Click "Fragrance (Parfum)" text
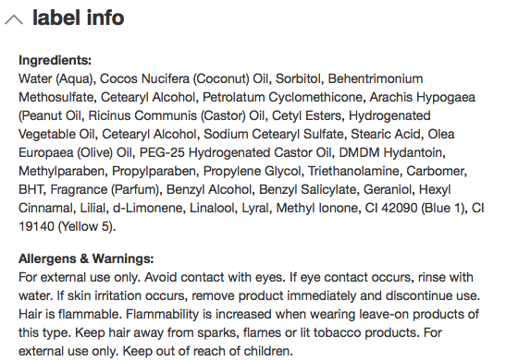Screen dimensions: 506x361 105,189
